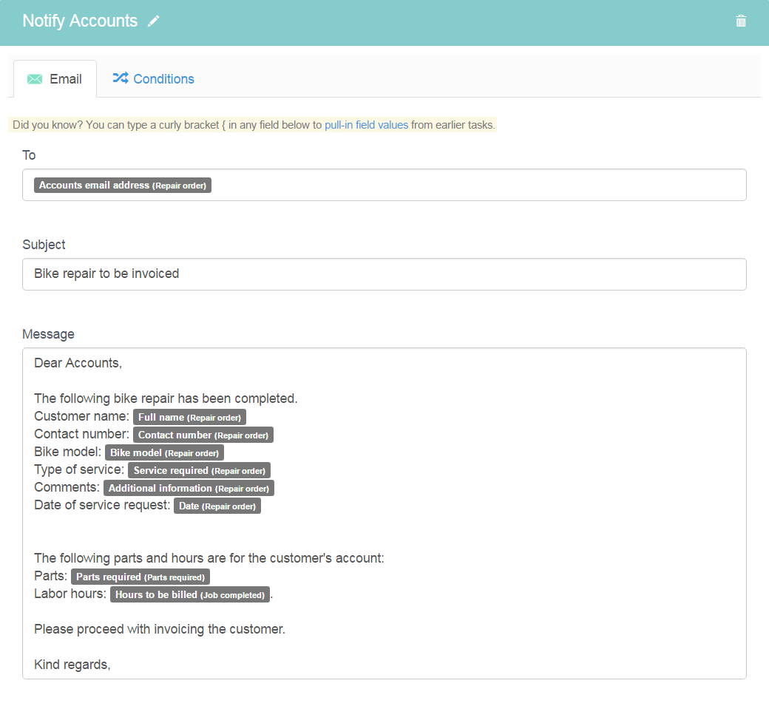Click the 'Comments:' label in message
This screenshot has height=706, width=769.
67,487
